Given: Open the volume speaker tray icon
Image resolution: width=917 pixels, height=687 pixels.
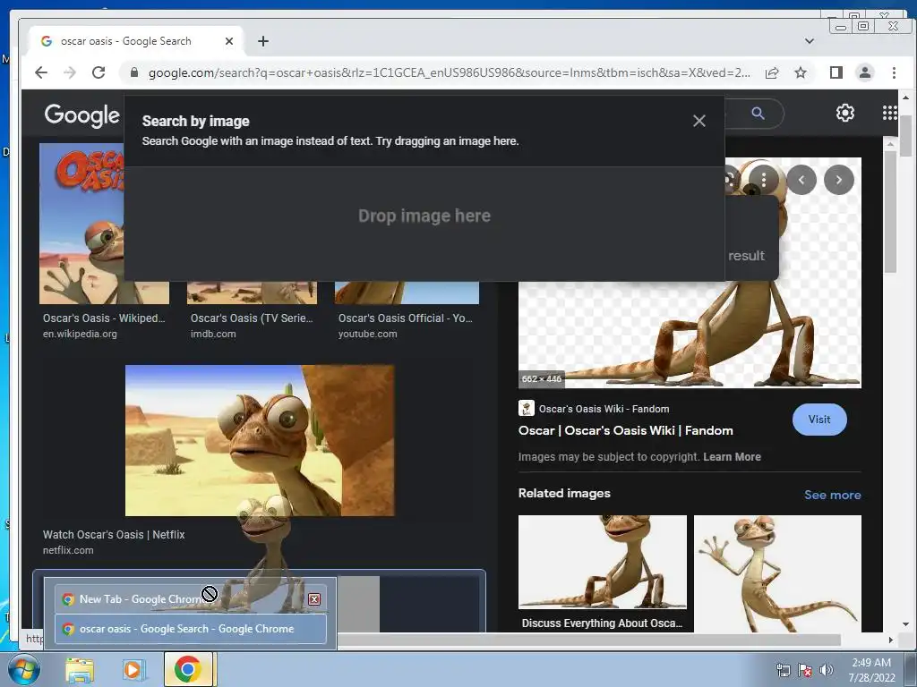Looking at the screenshot, I should [x=827, y=670].
